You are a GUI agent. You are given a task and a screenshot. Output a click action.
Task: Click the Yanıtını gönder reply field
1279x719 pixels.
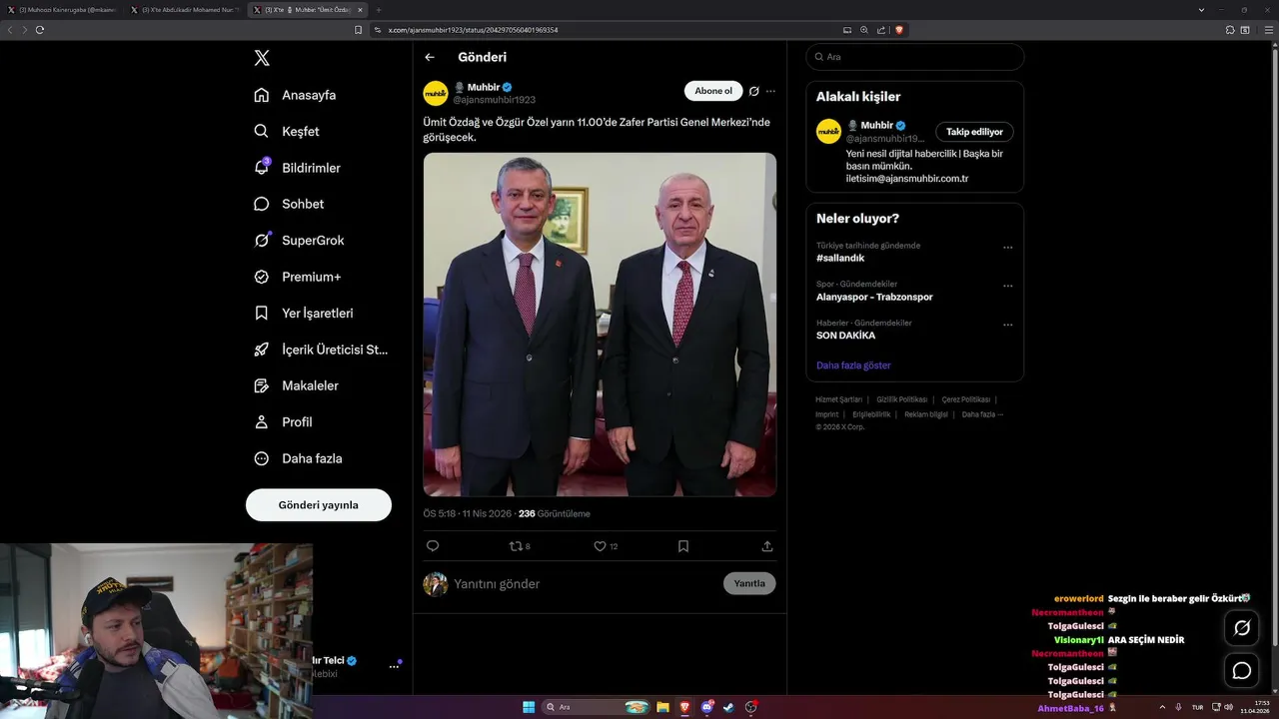click(584, 584)
